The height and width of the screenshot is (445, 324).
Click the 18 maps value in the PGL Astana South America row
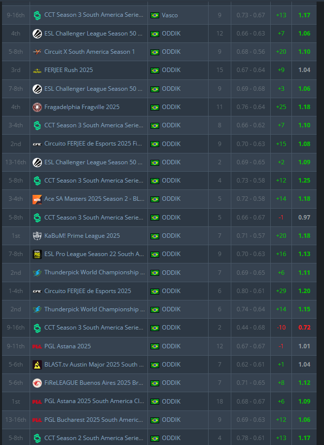point(219,401)
